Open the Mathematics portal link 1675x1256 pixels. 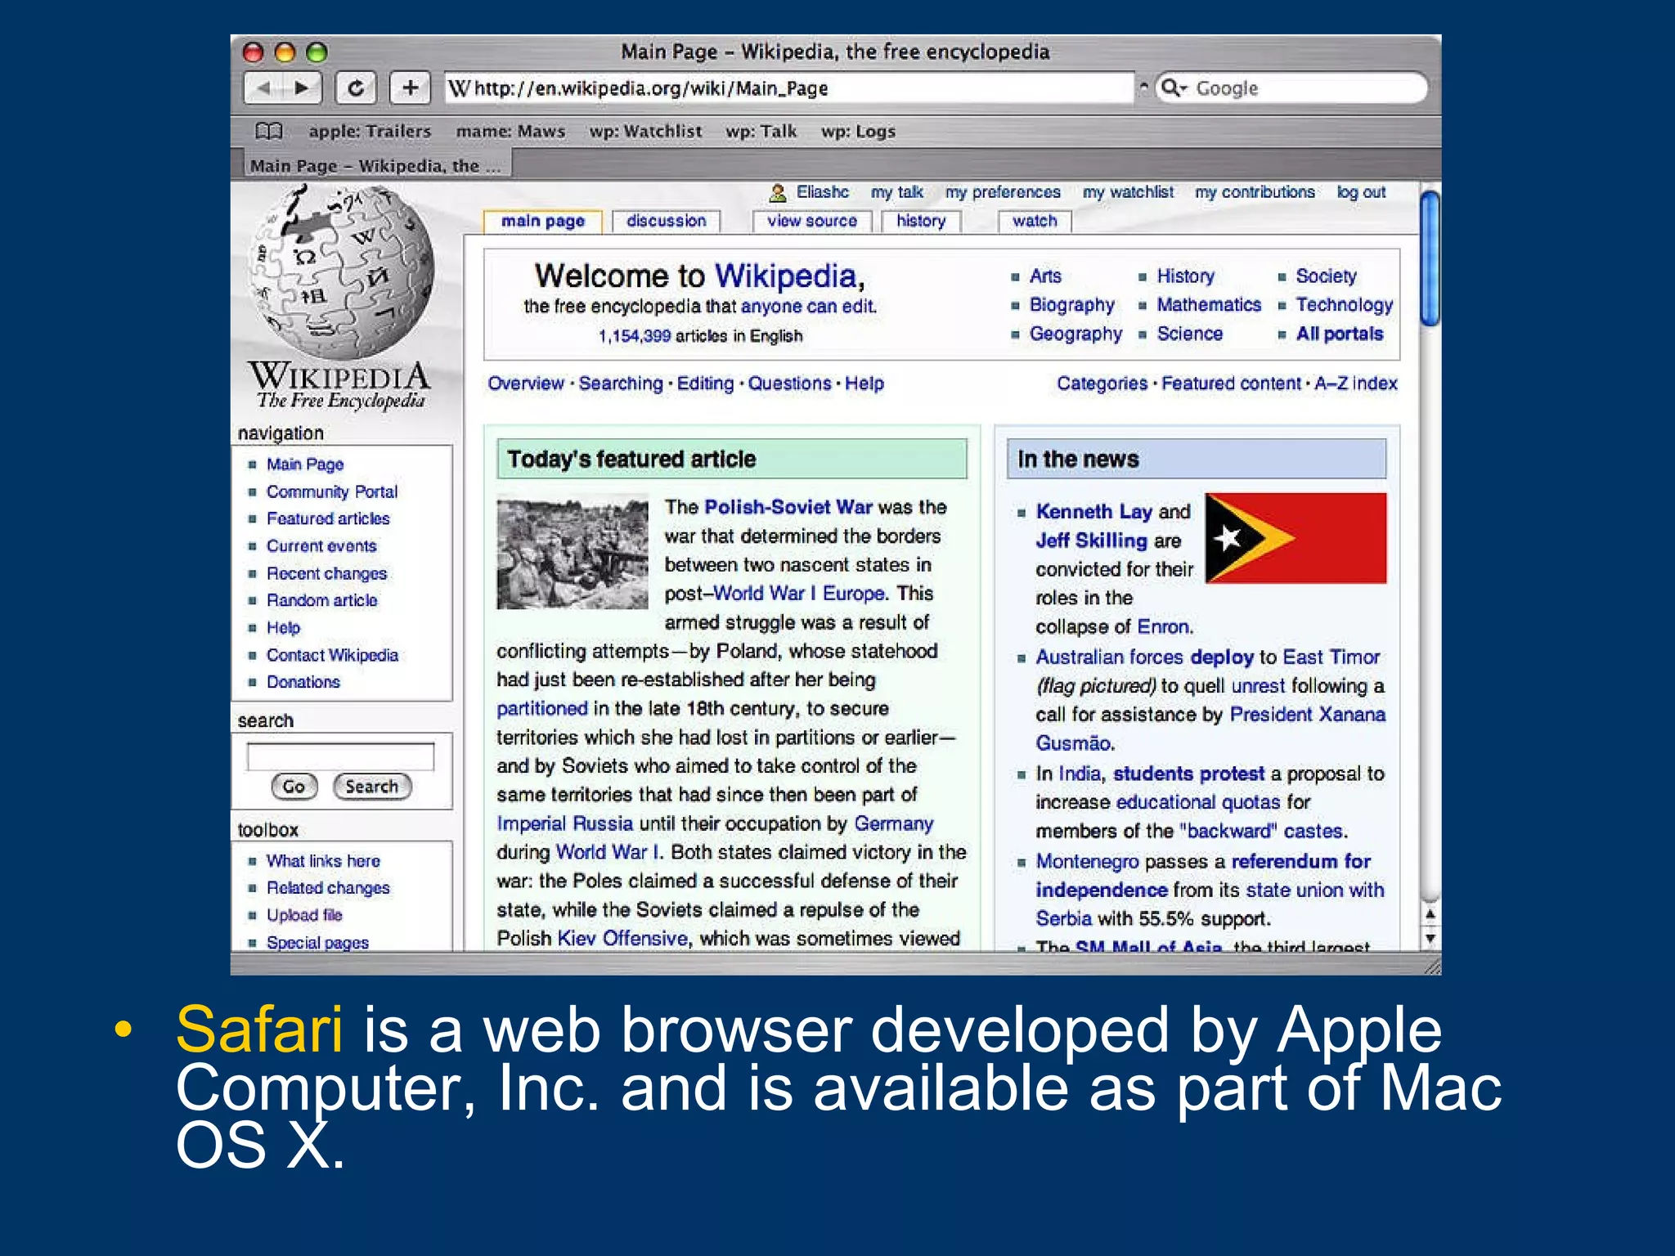[1209, 305]
